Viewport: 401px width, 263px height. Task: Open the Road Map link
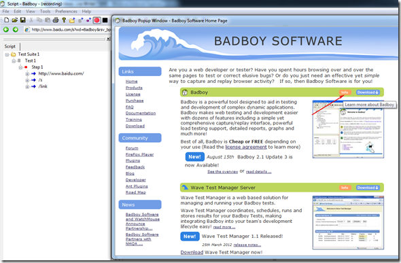click(x=135, y=192)
